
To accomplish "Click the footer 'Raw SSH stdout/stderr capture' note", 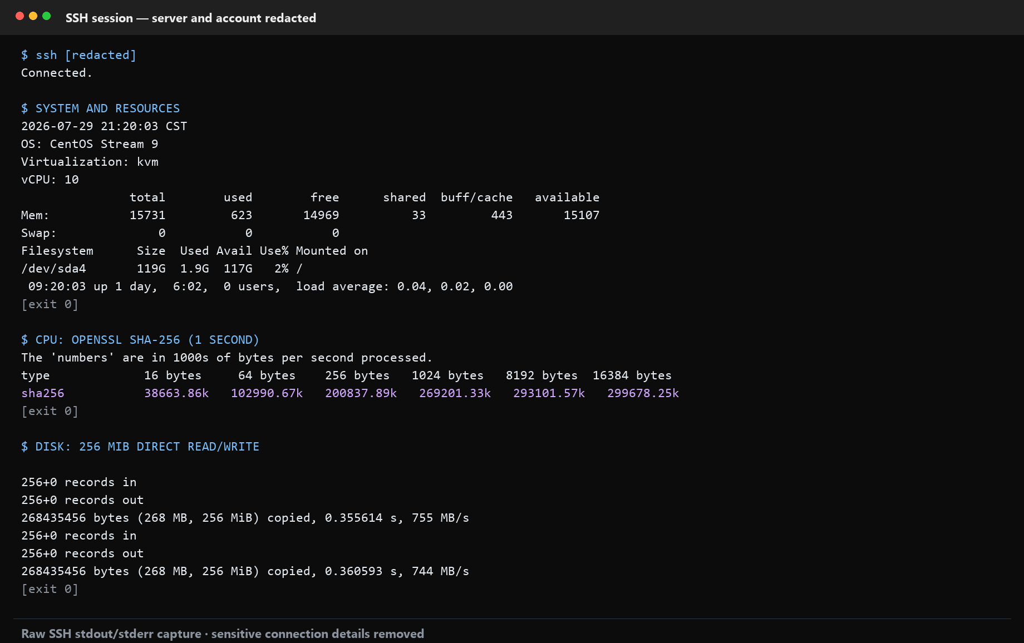I will coord(223,634).
